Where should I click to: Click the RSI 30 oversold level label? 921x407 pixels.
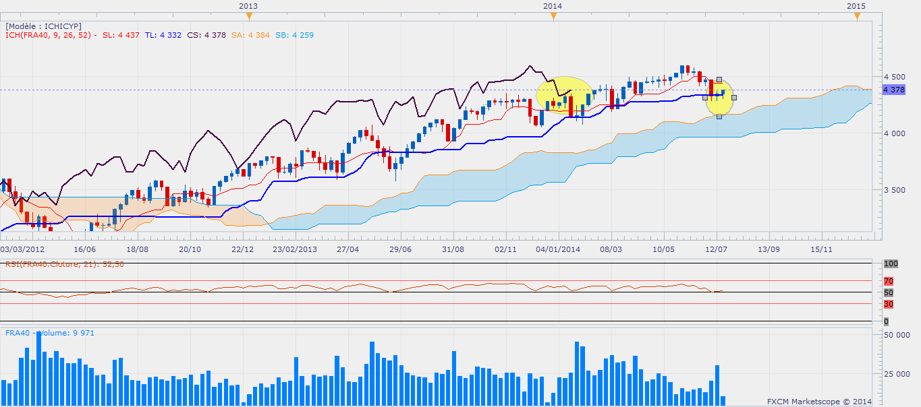click(888, 305)
